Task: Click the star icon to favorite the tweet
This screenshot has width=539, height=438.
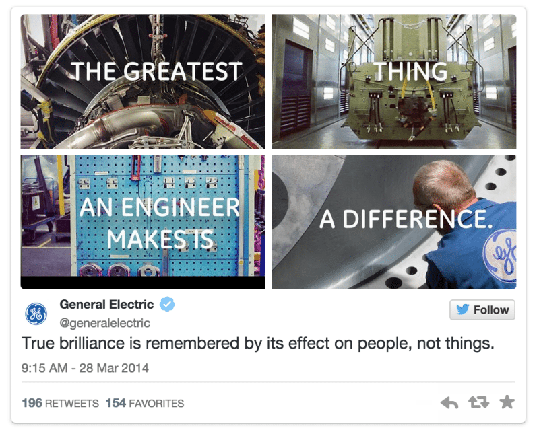Action: [x=507, y=402]
